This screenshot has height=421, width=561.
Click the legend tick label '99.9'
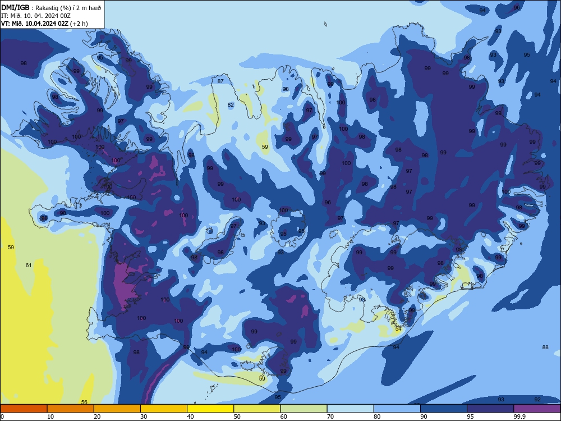point(519,417)
